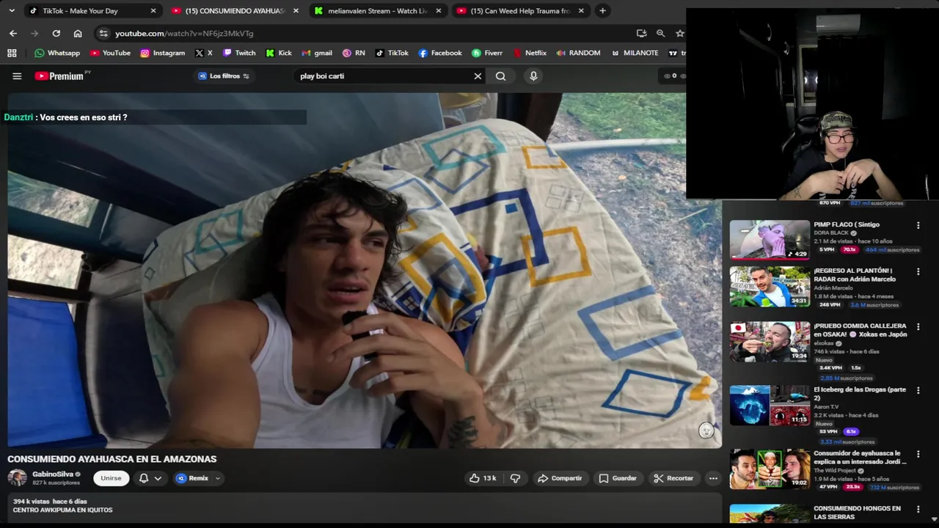Open the Whatsapp bookmark
The width and height of the screenshot is (939, 528).
point(57,53)
